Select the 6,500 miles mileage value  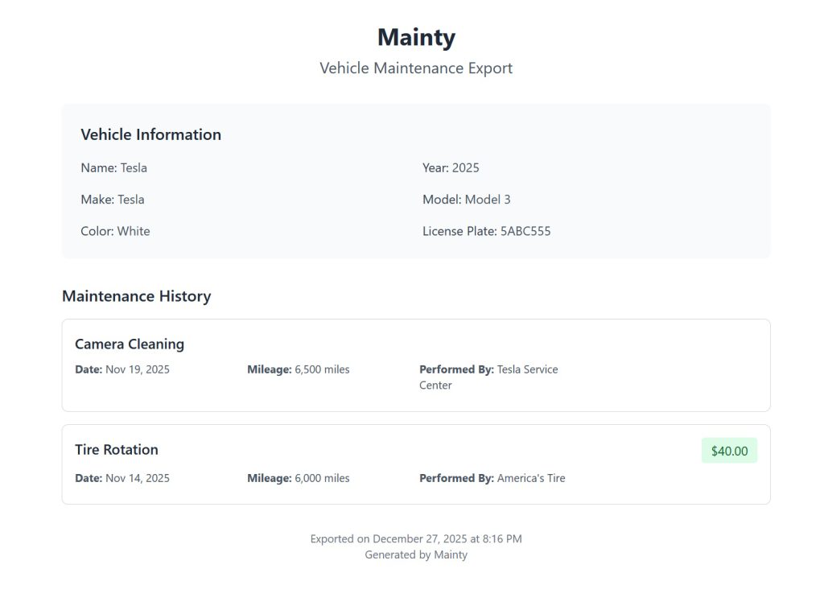(x=298, y=369)
